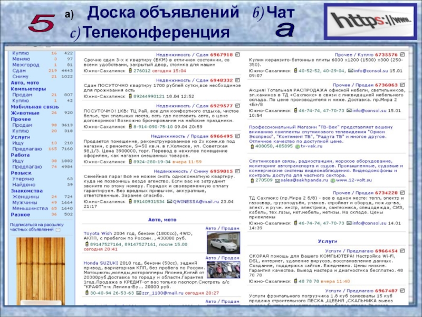Open the Женщины category
The image size is (422, 317).
pos(25,197)
